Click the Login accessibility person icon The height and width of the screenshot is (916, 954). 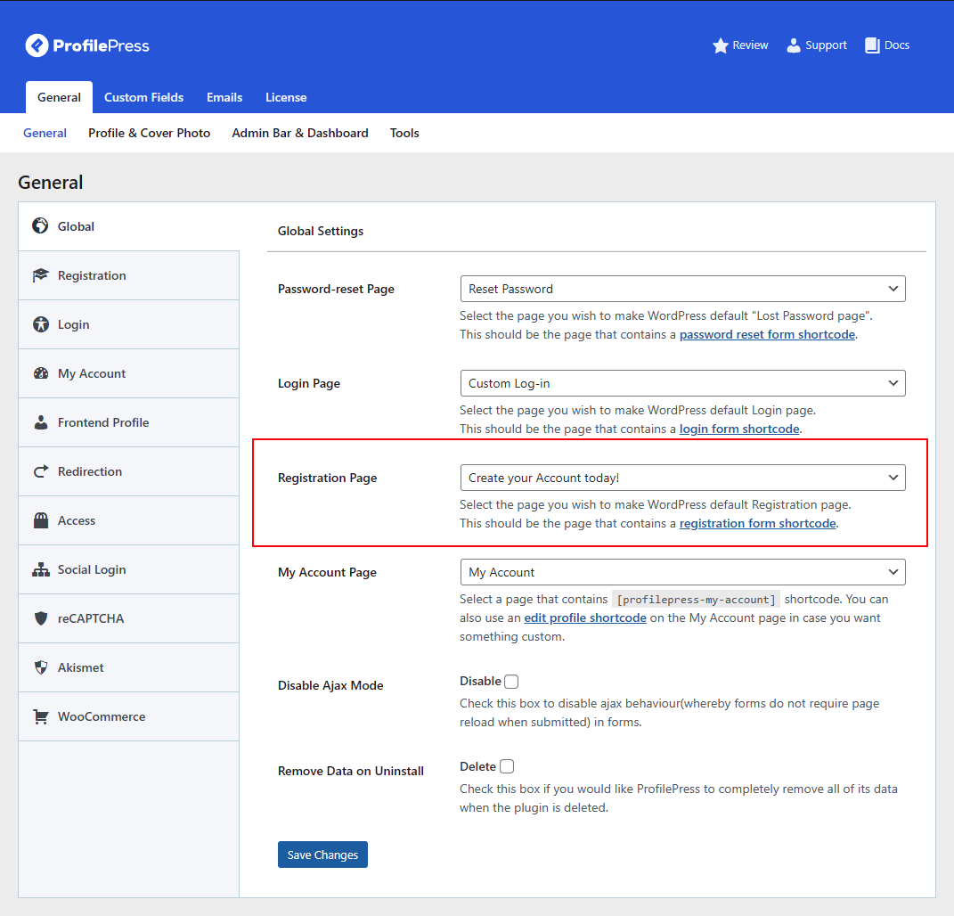[40, 324]
